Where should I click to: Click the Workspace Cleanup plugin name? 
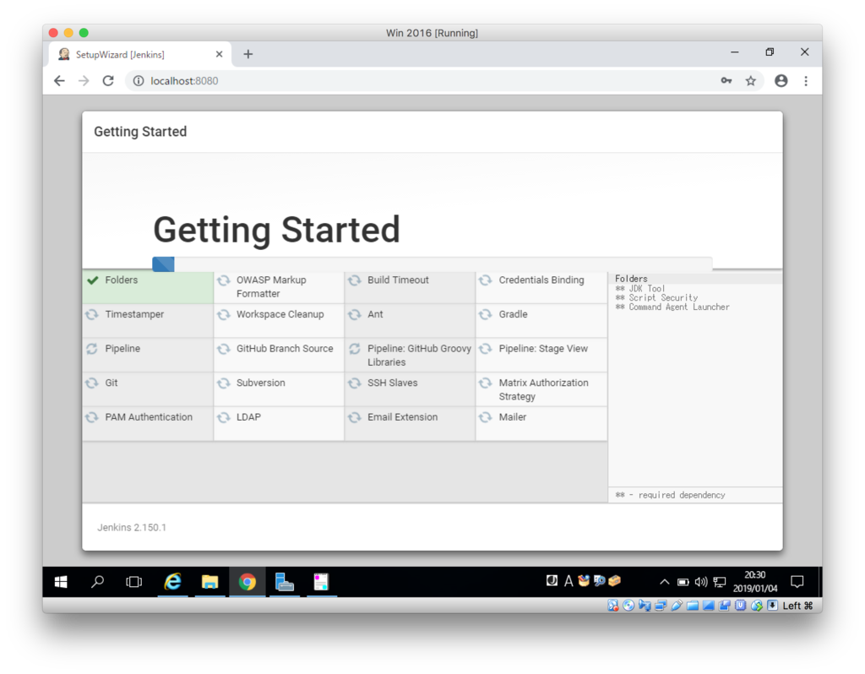point(280,314)
